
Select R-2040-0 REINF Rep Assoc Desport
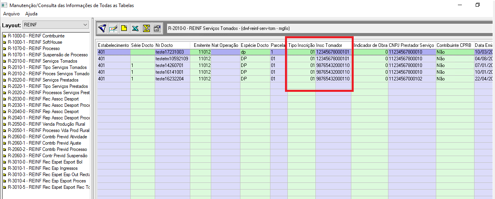coord(43,112)
